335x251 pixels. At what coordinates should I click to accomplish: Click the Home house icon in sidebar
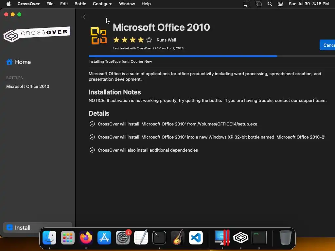[x=9, y=62]
